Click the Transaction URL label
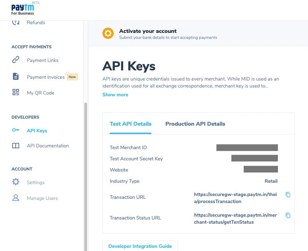This screenshot has height=251, width=308. [x=128, y=197]
